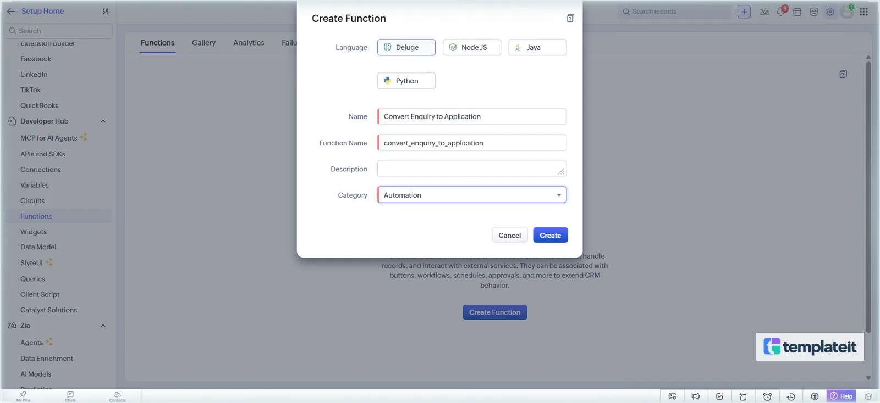
Task: Click the plus quick-create icon
Action: click(x=744, y=12)
